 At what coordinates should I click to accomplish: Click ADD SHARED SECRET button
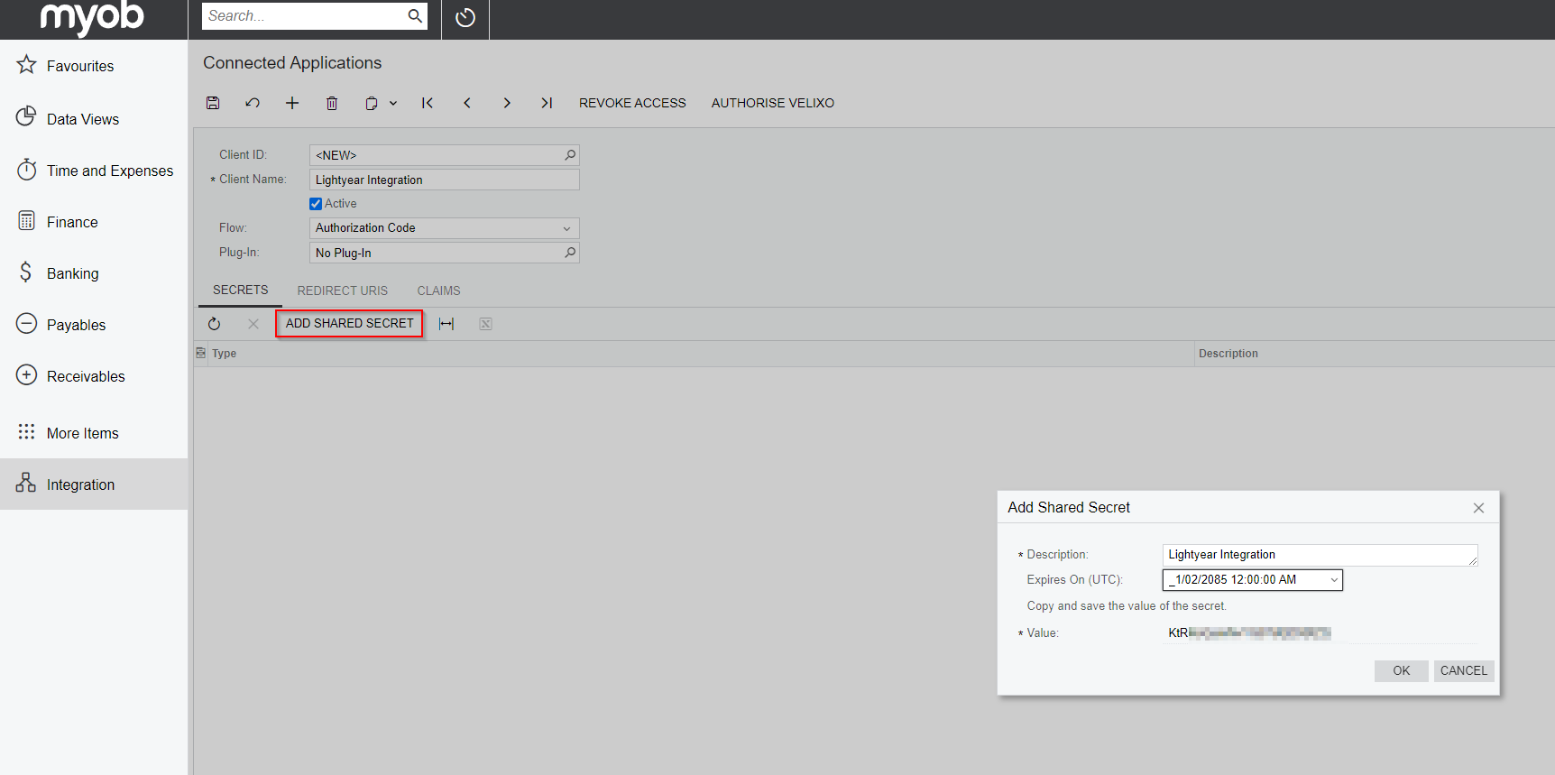350,323
